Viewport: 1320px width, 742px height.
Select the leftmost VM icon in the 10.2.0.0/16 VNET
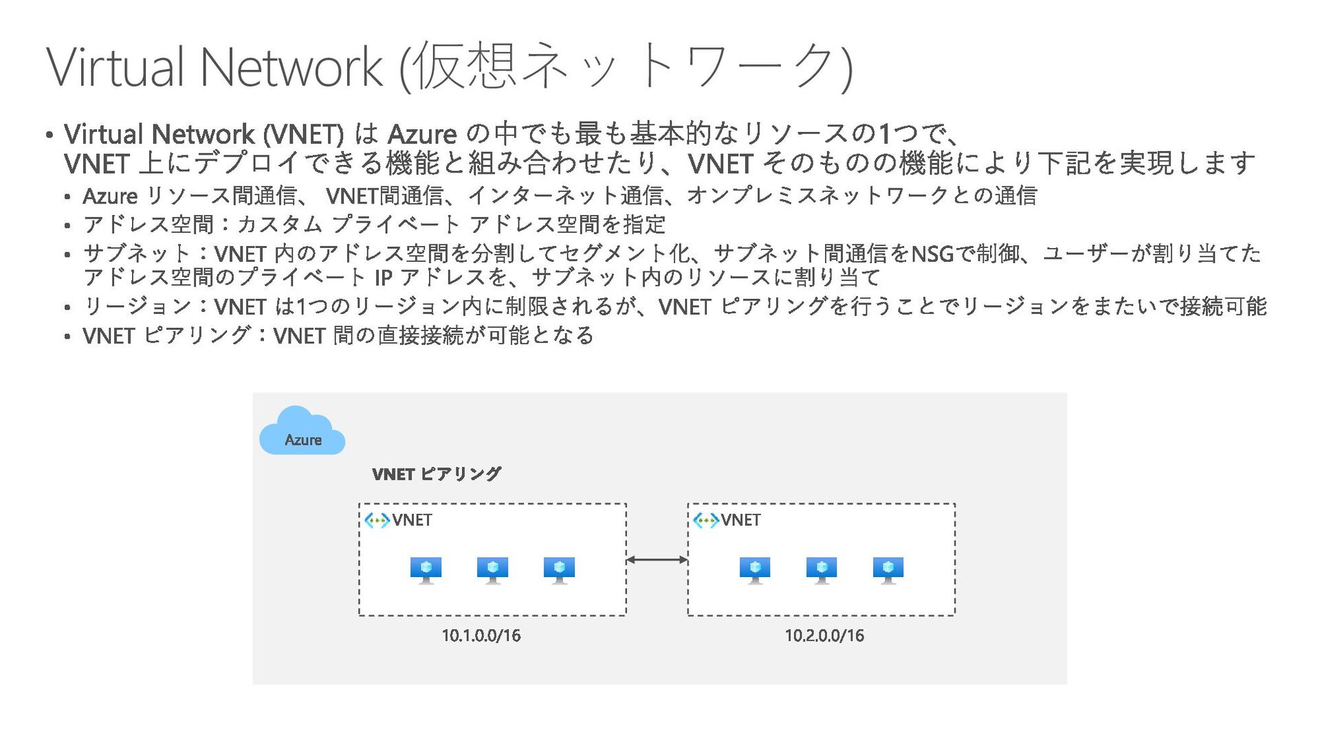(755, 571)
